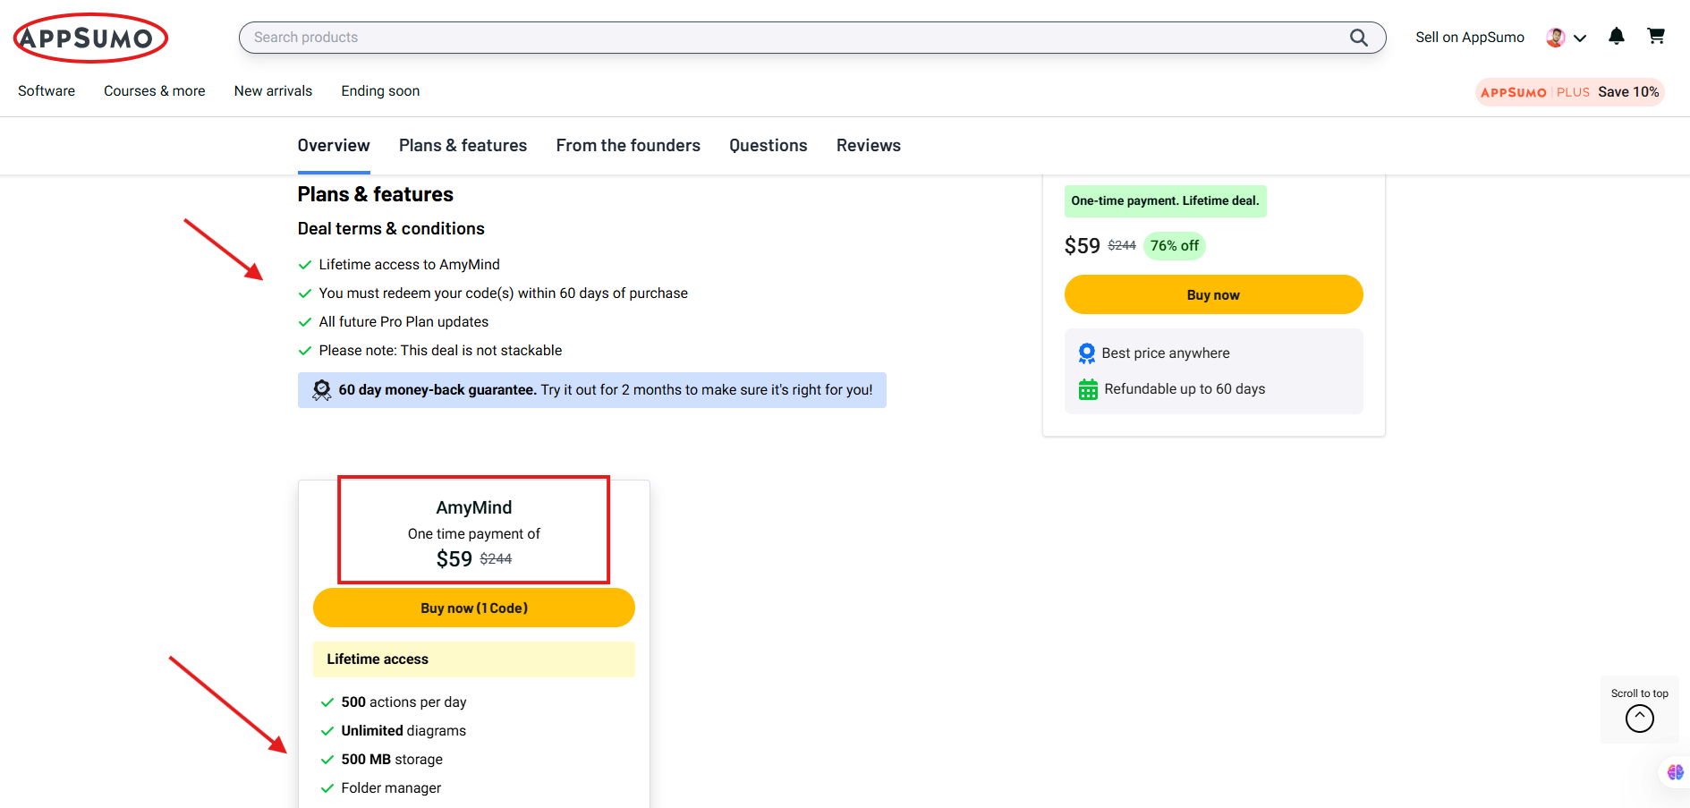Open the shopping cart
This screenshot has height=808, width=1690.
pos(1656,37)
